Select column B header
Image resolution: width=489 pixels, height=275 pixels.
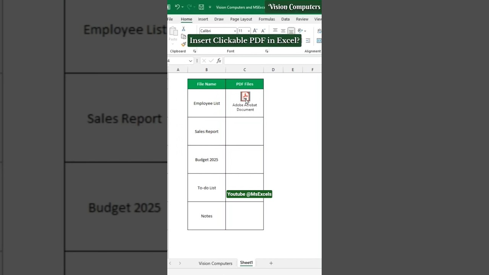point(207,70)
